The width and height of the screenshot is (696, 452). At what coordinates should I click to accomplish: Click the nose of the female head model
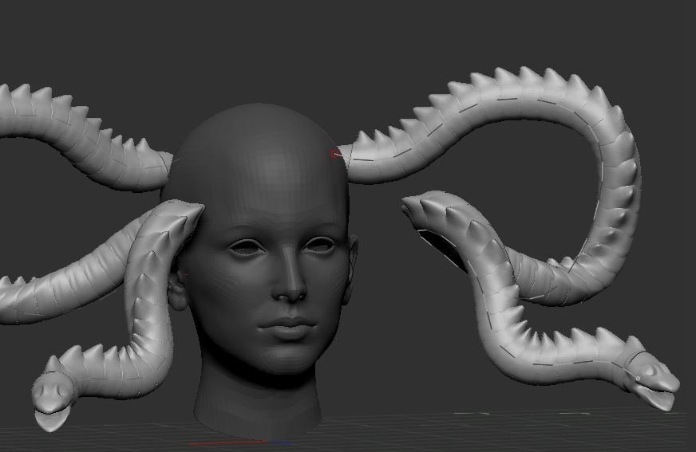pyautogui.click(x=288, y=275)
